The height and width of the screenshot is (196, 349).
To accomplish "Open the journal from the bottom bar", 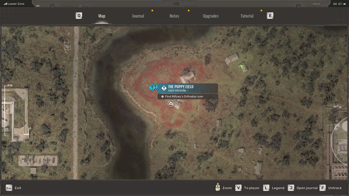I will point(291,188).
